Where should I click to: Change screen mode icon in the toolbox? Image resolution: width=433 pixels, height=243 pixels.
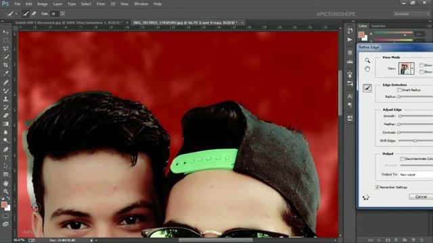pos(5,224)
